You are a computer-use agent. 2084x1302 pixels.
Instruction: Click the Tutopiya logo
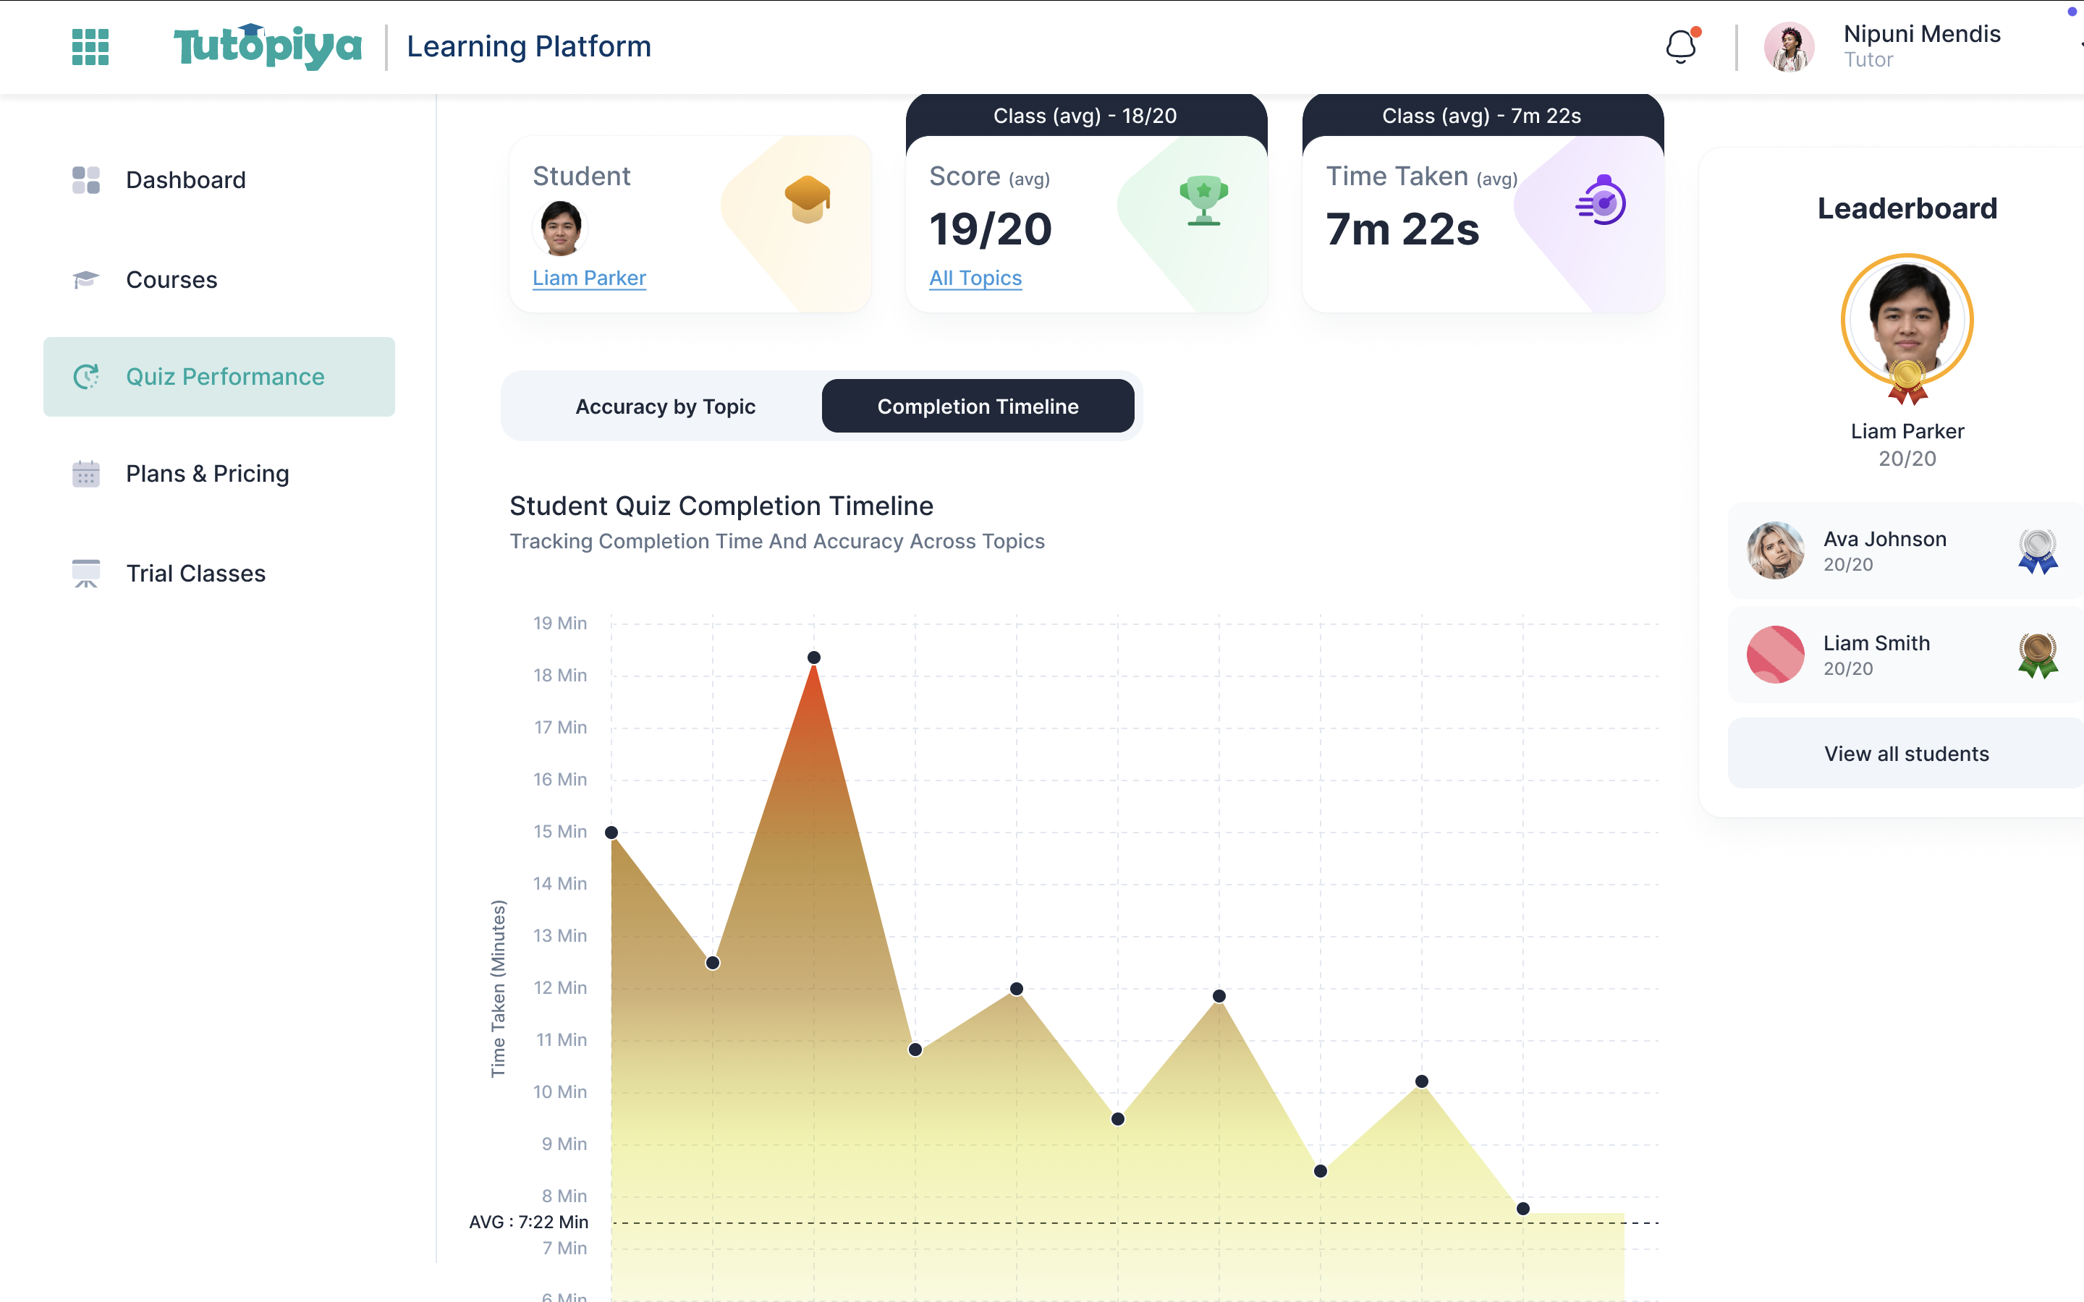point(267,46)
